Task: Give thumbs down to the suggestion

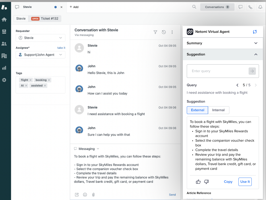Action: click(207, 182)
